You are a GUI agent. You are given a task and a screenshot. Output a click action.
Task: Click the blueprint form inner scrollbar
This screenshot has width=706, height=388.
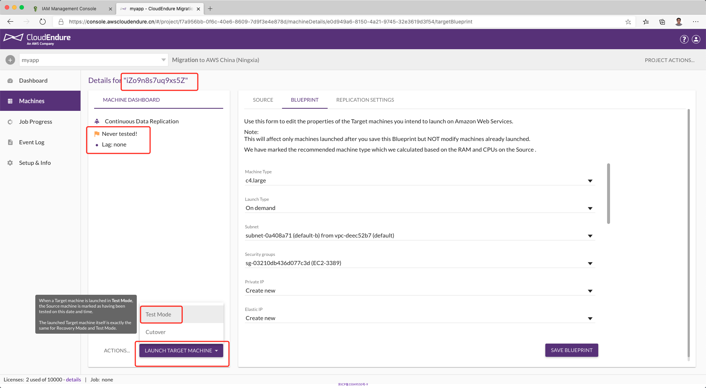coord(609,193)
